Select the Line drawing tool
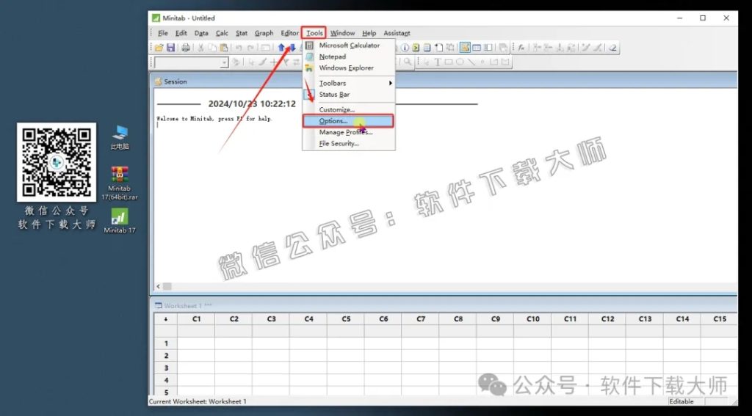 pyautogui.click(x=471, y=62)
